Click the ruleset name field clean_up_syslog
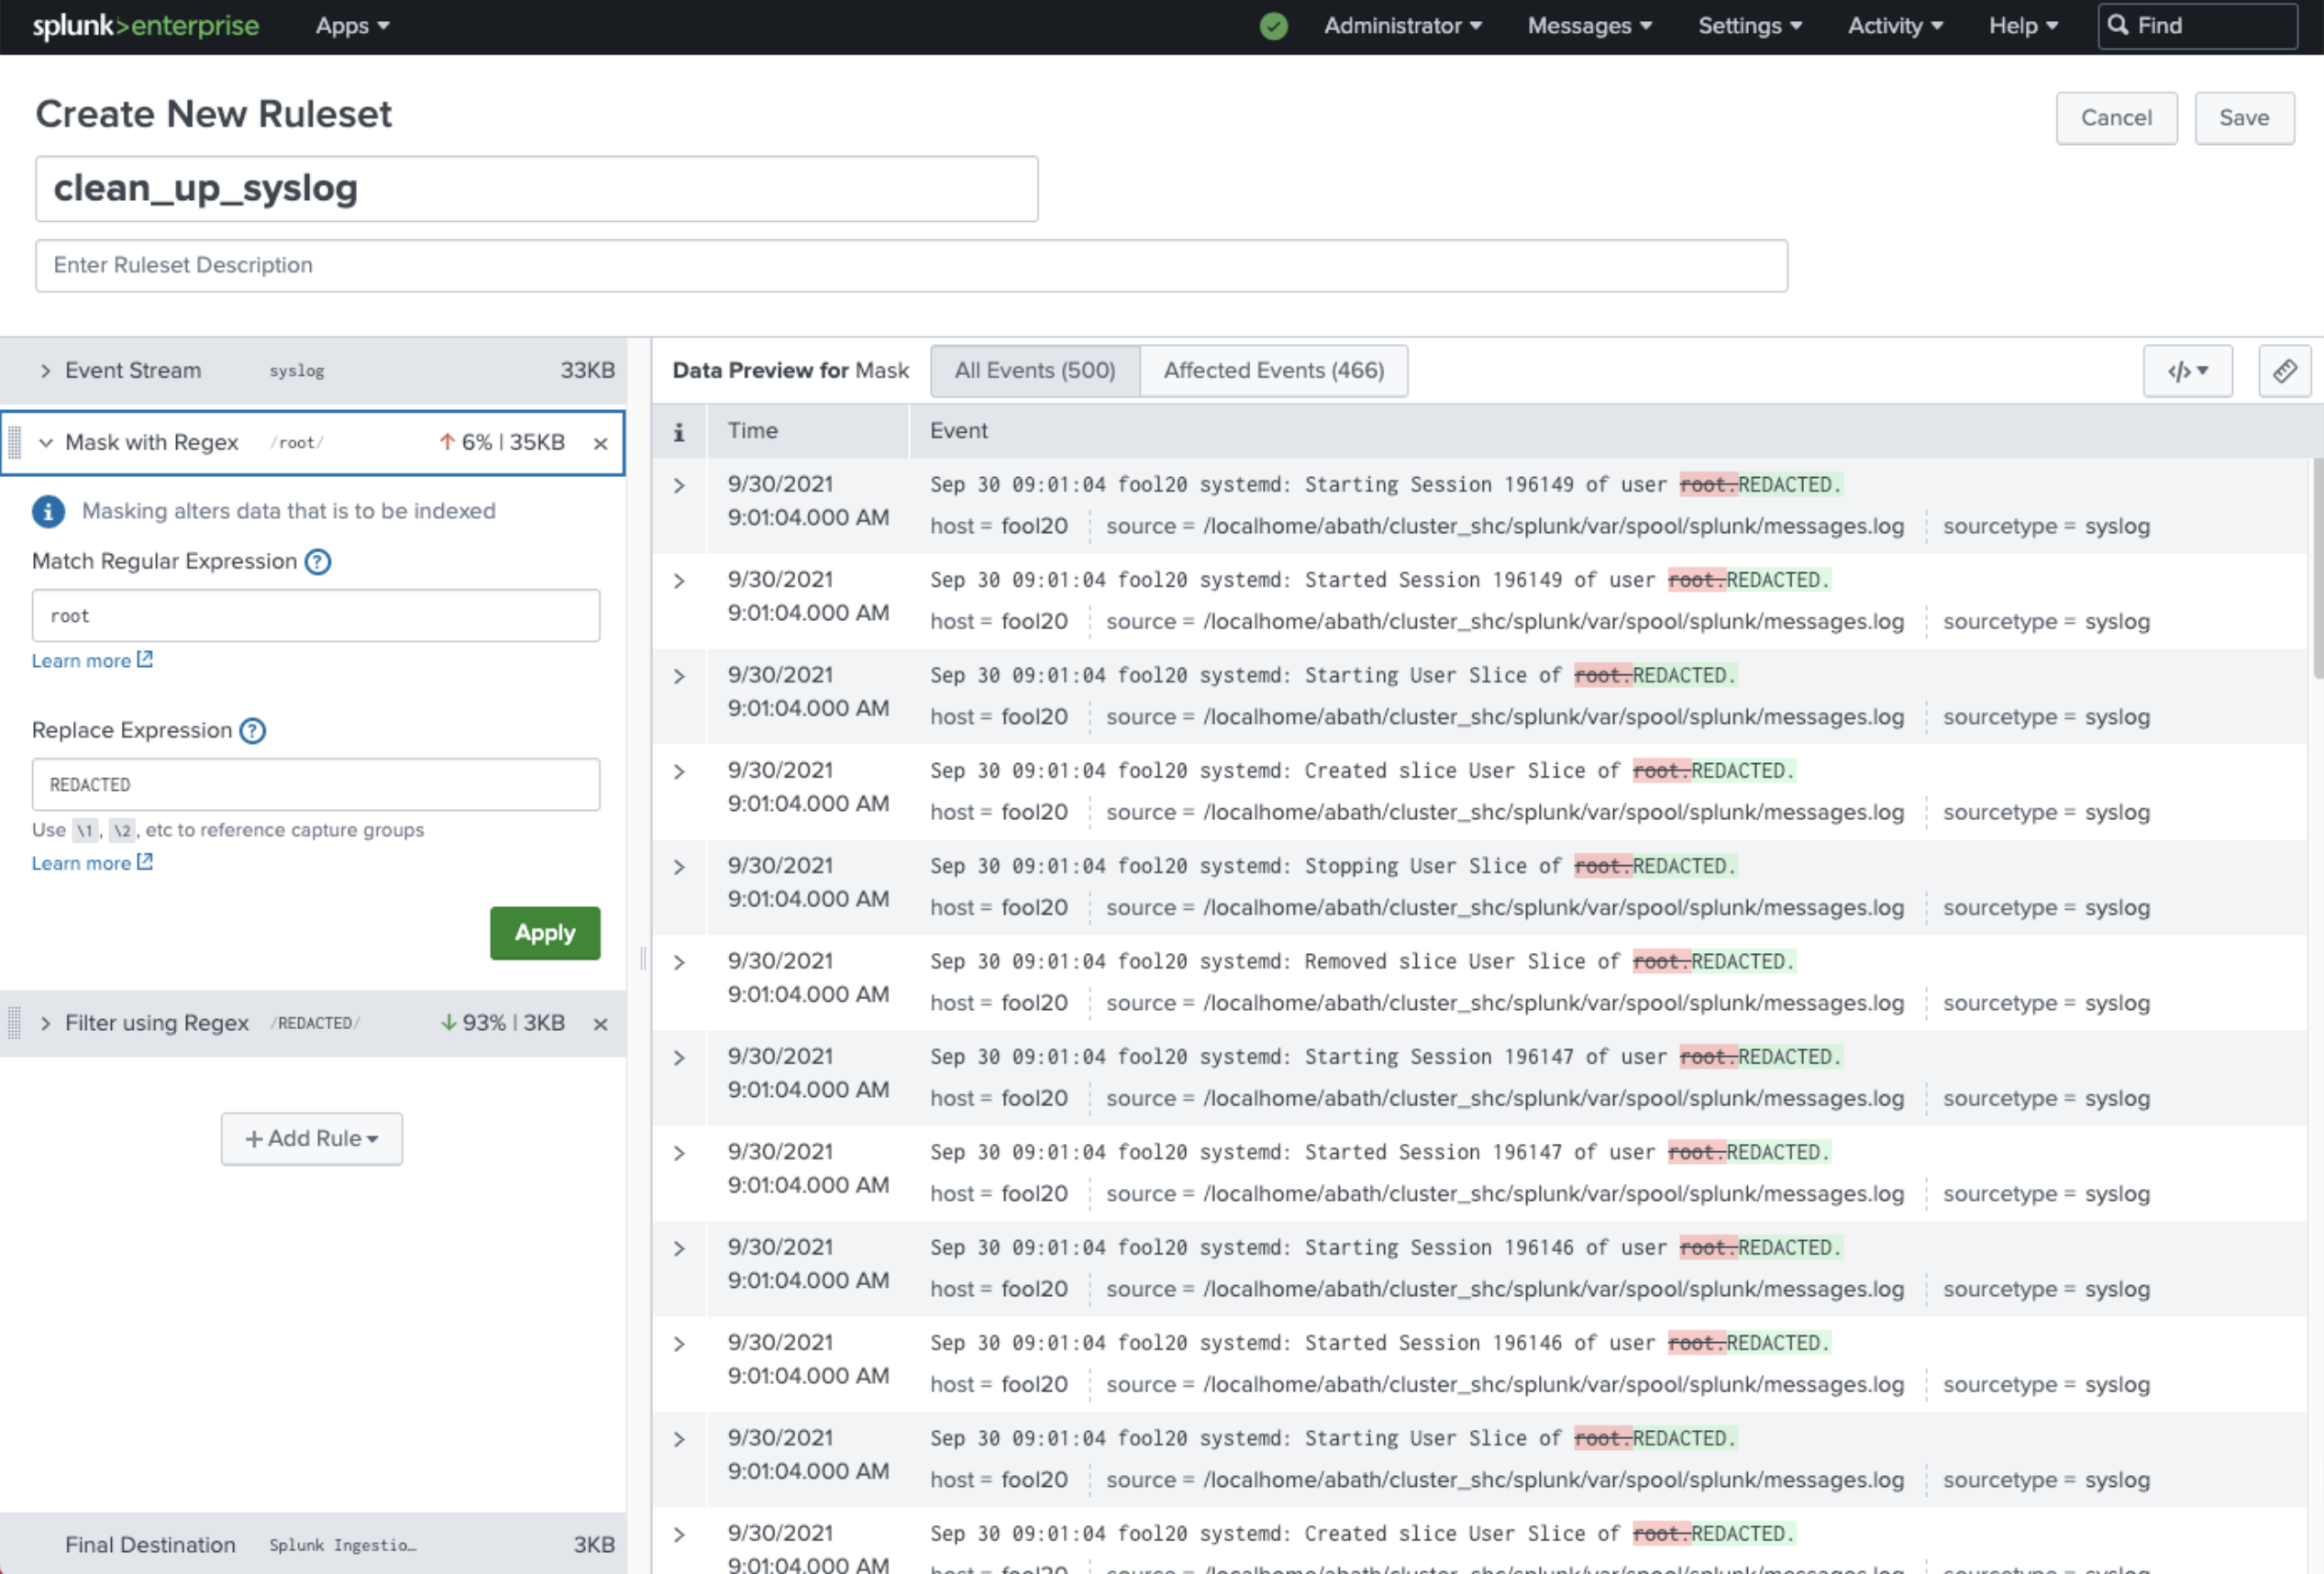Image resolution: width=2324 pixels, height=1574 pixels. pos(537,189)
